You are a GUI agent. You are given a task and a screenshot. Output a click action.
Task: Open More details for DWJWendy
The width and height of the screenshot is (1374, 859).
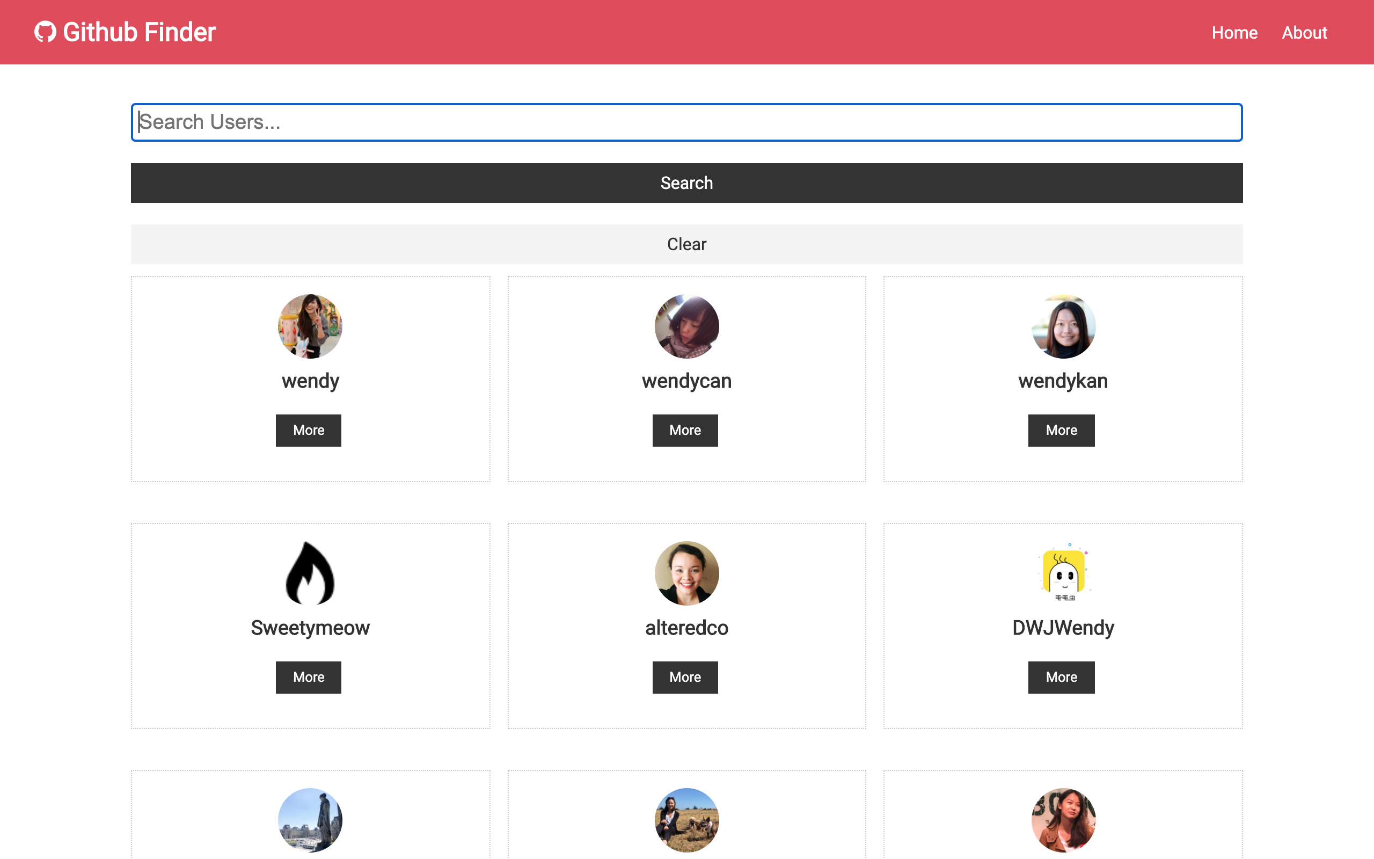pyautogui.click(x=1061, y=677)
